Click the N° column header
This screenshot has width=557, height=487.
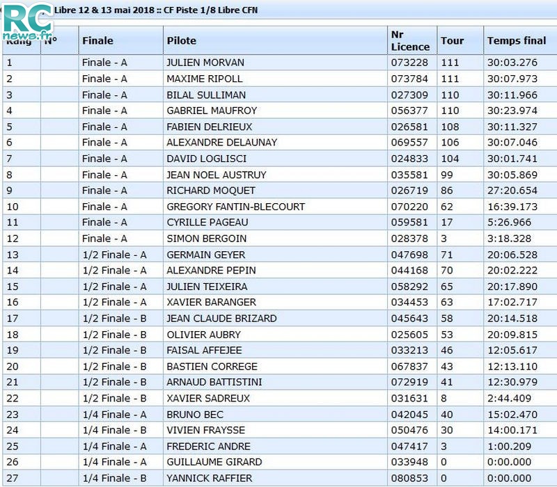click(50, 41)
